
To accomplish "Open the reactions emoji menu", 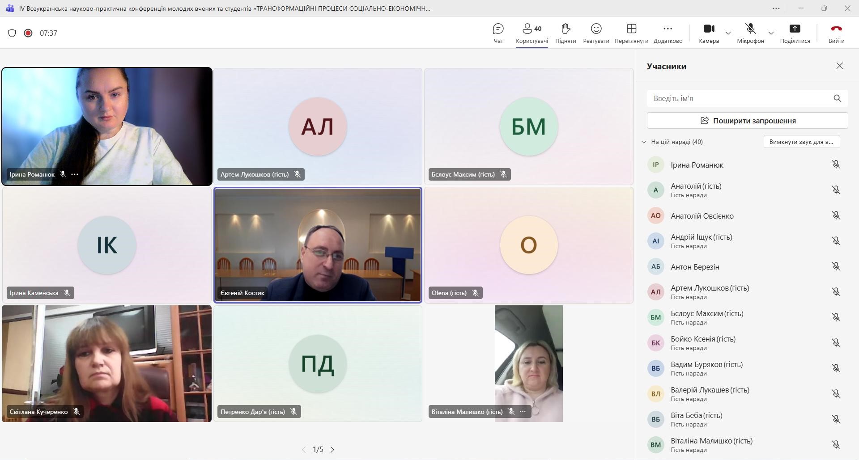I will (596, 33).
